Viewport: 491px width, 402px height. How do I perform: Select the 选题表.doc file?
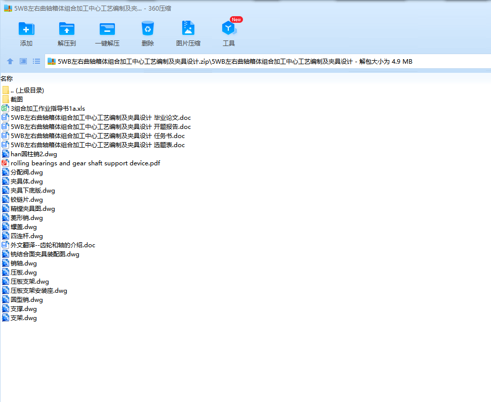tap(93, 145)
